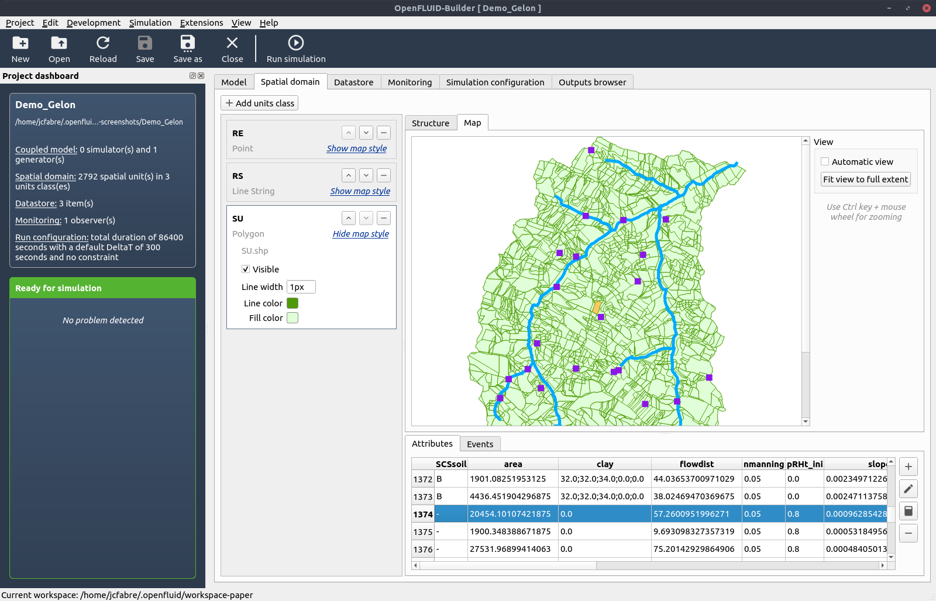936x601 pixels.
Task: Move SU units class down
Action: tap(366, 218)
